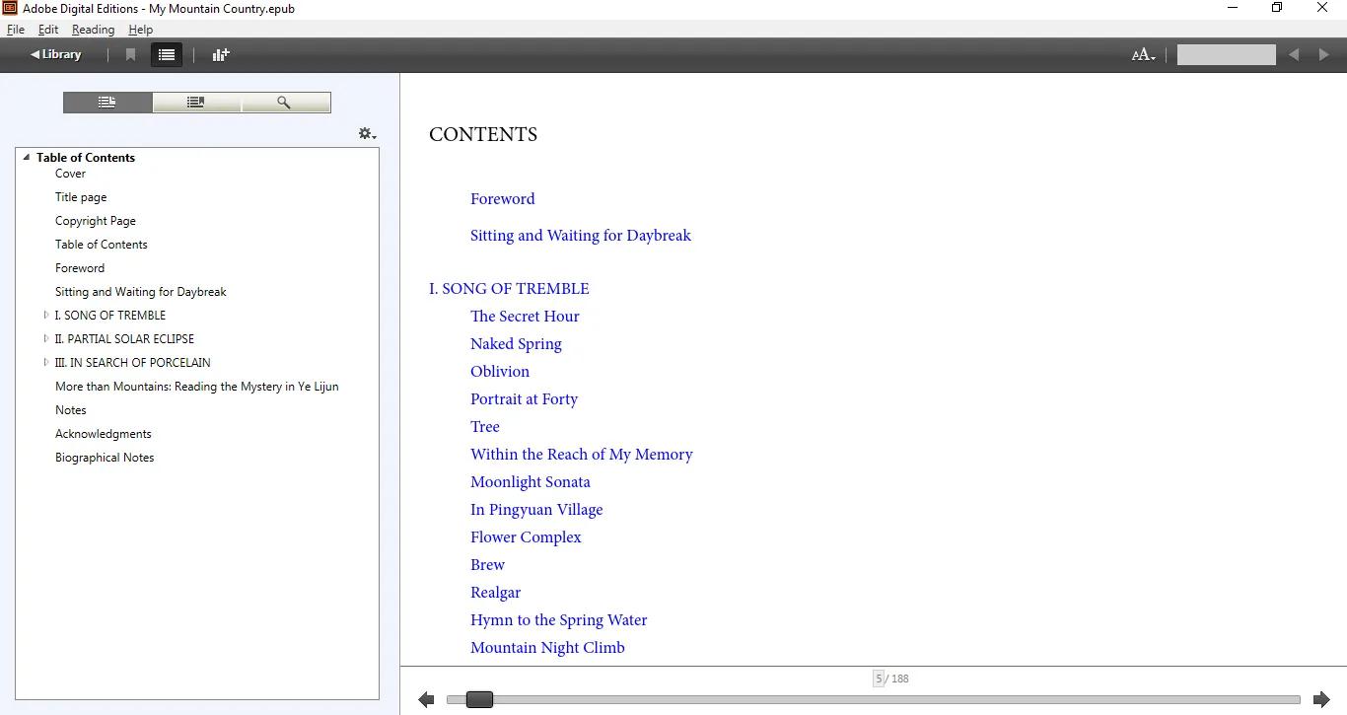Switch to the Table of Contents panel tab
The image size is (1347, 715).
coord(107,103)
